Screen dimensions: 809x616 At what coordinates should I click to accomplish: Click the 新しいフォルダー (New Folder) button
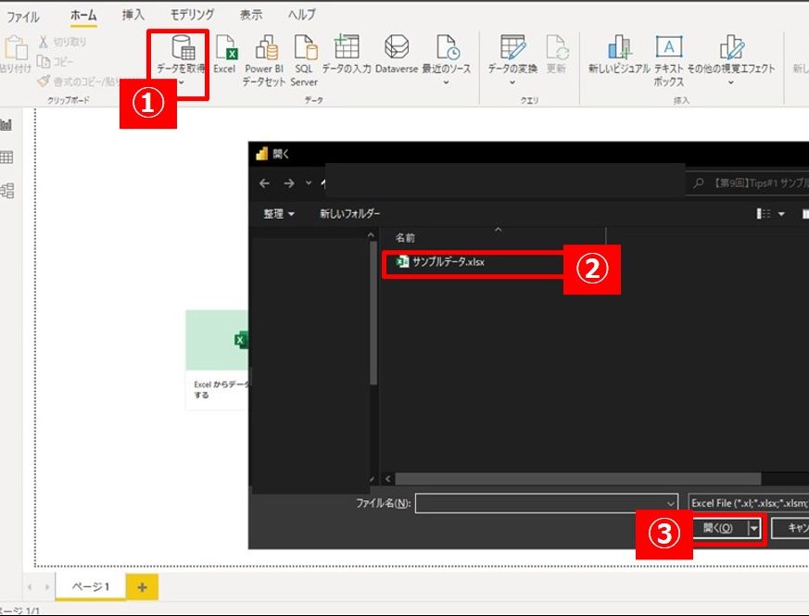[349, 214]
